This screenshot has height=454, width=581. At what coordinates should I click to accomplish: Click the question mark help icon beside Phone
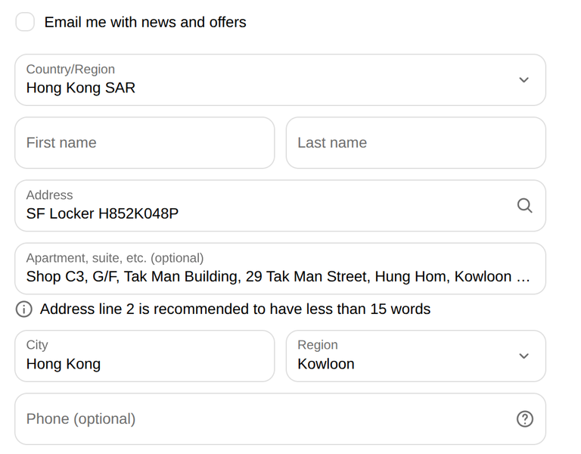(525, 418)
